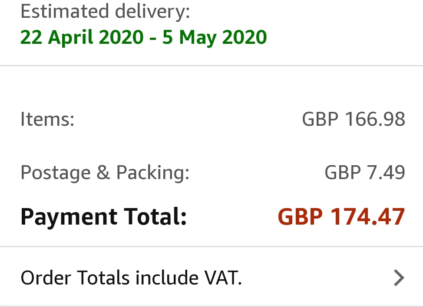This screenshot has height=307, width=423.
Task: Select the 22 April 2020 start date
Action: [82, 38]
